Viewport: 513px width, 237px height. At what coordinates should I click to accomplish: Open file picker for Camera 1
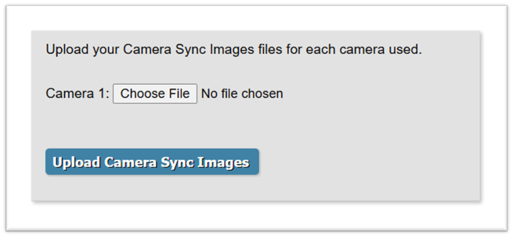click(155, 94)
